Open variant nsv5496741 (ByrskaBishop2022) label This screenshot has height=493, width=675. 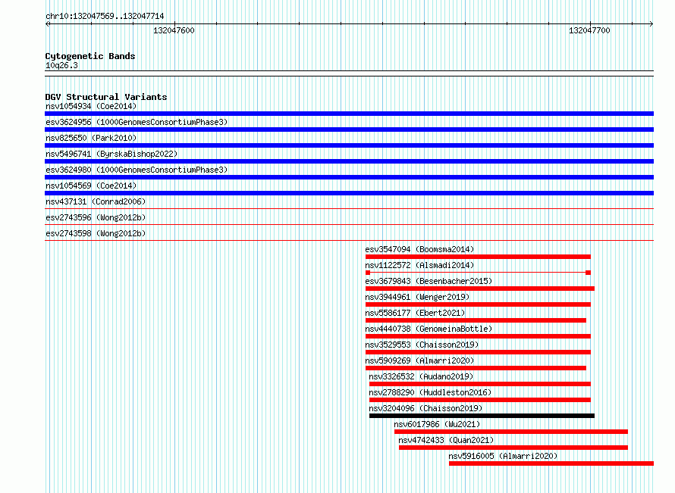111,154
